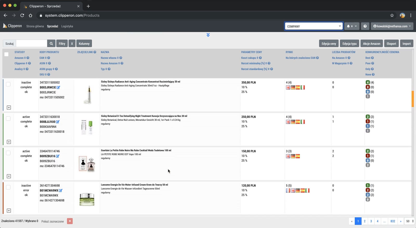Image resolution: width=416 pixels, height=228 pixels.
Task: Show help for ASIN grupy column
Action: point(56,69)
